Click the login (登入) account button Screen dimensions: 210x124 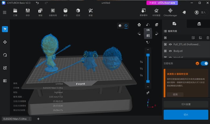pos(200,12)
